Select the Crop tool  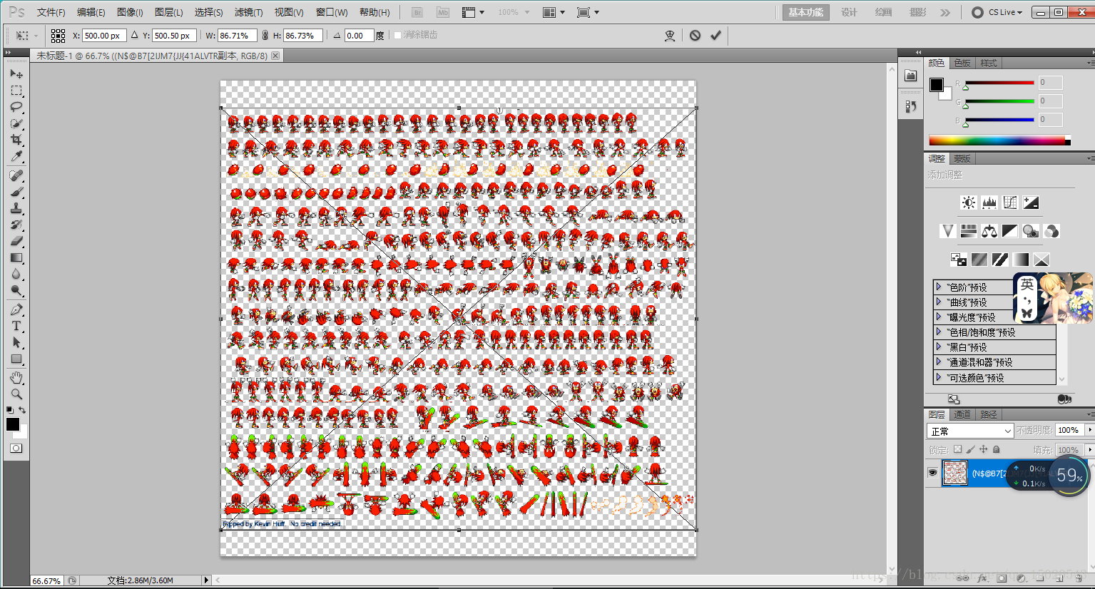[x=16, y=139]
